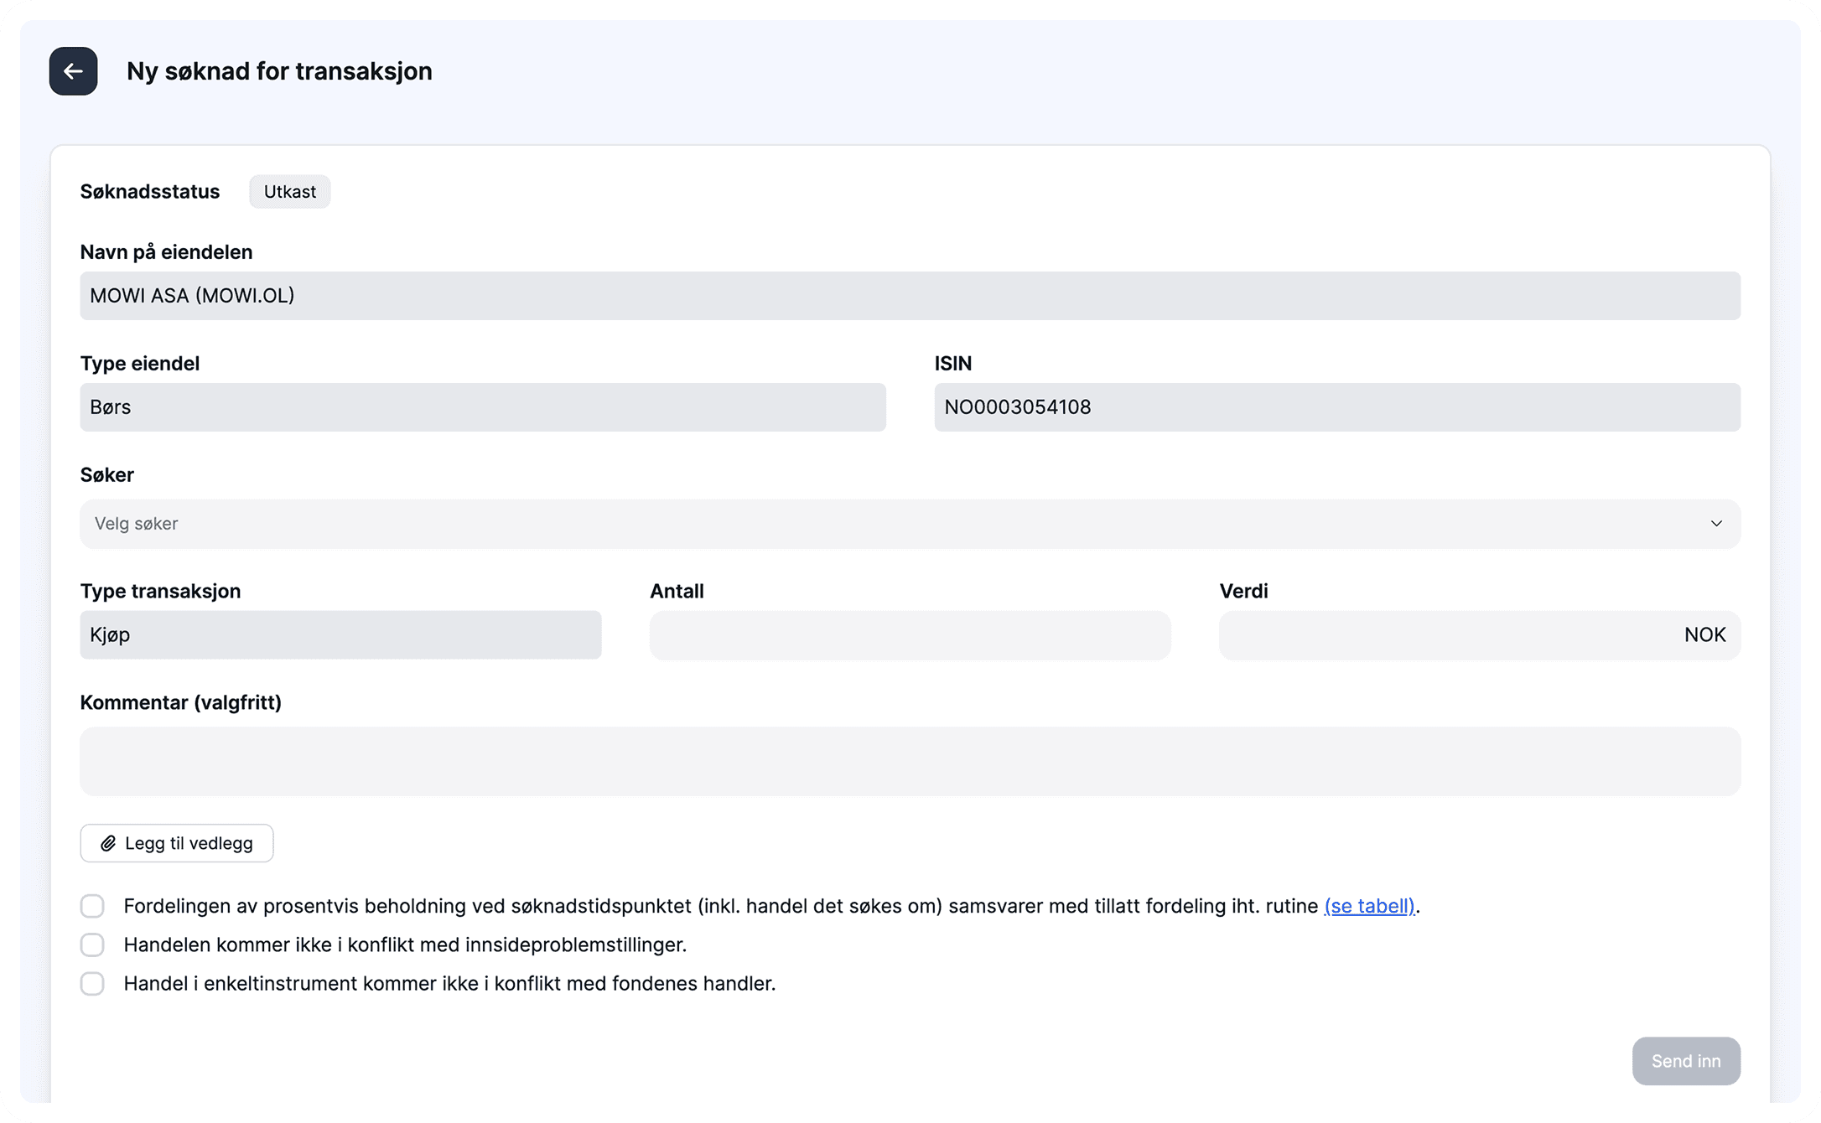Click the Utkast status badge
The width and height of the screenshot is (1821, 1123).
[289, 191]
